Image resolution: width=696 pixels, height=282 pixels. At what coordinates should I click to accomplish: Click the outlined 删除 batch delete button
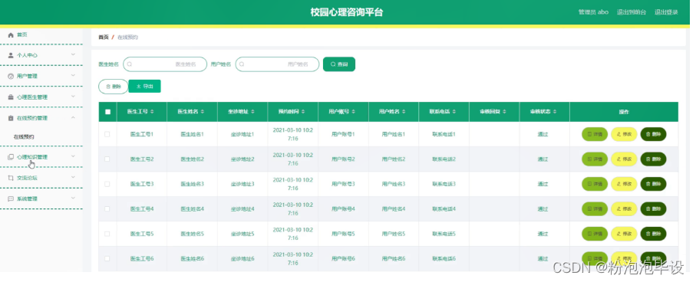coord(114,87)
